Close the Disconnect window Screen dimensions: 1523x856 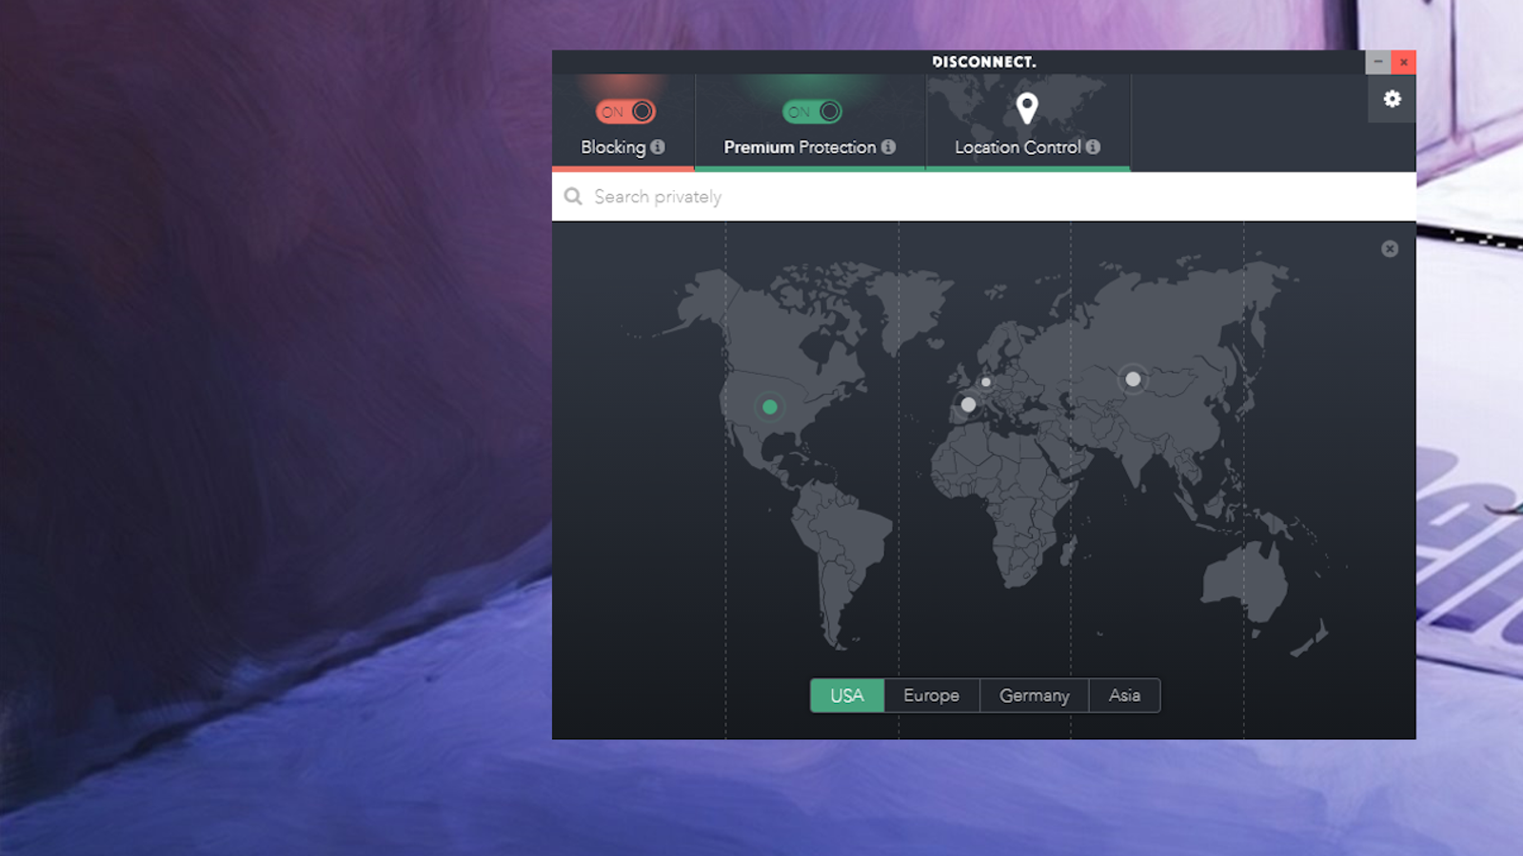[1403, 62]
